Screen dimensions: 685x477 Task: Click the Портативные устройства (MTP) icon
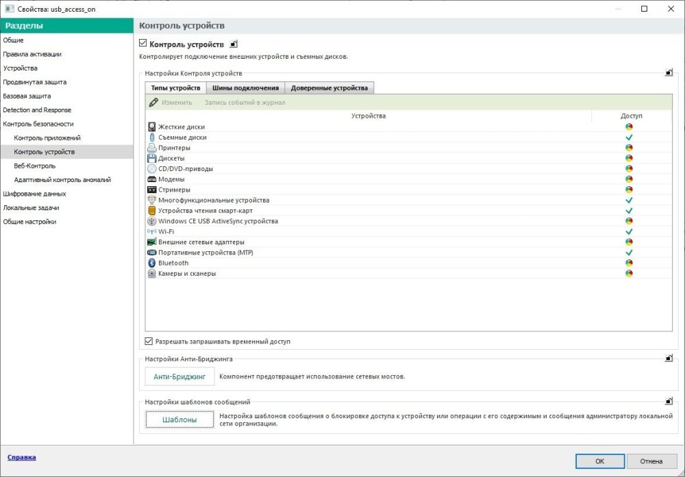tap(151, 253)
